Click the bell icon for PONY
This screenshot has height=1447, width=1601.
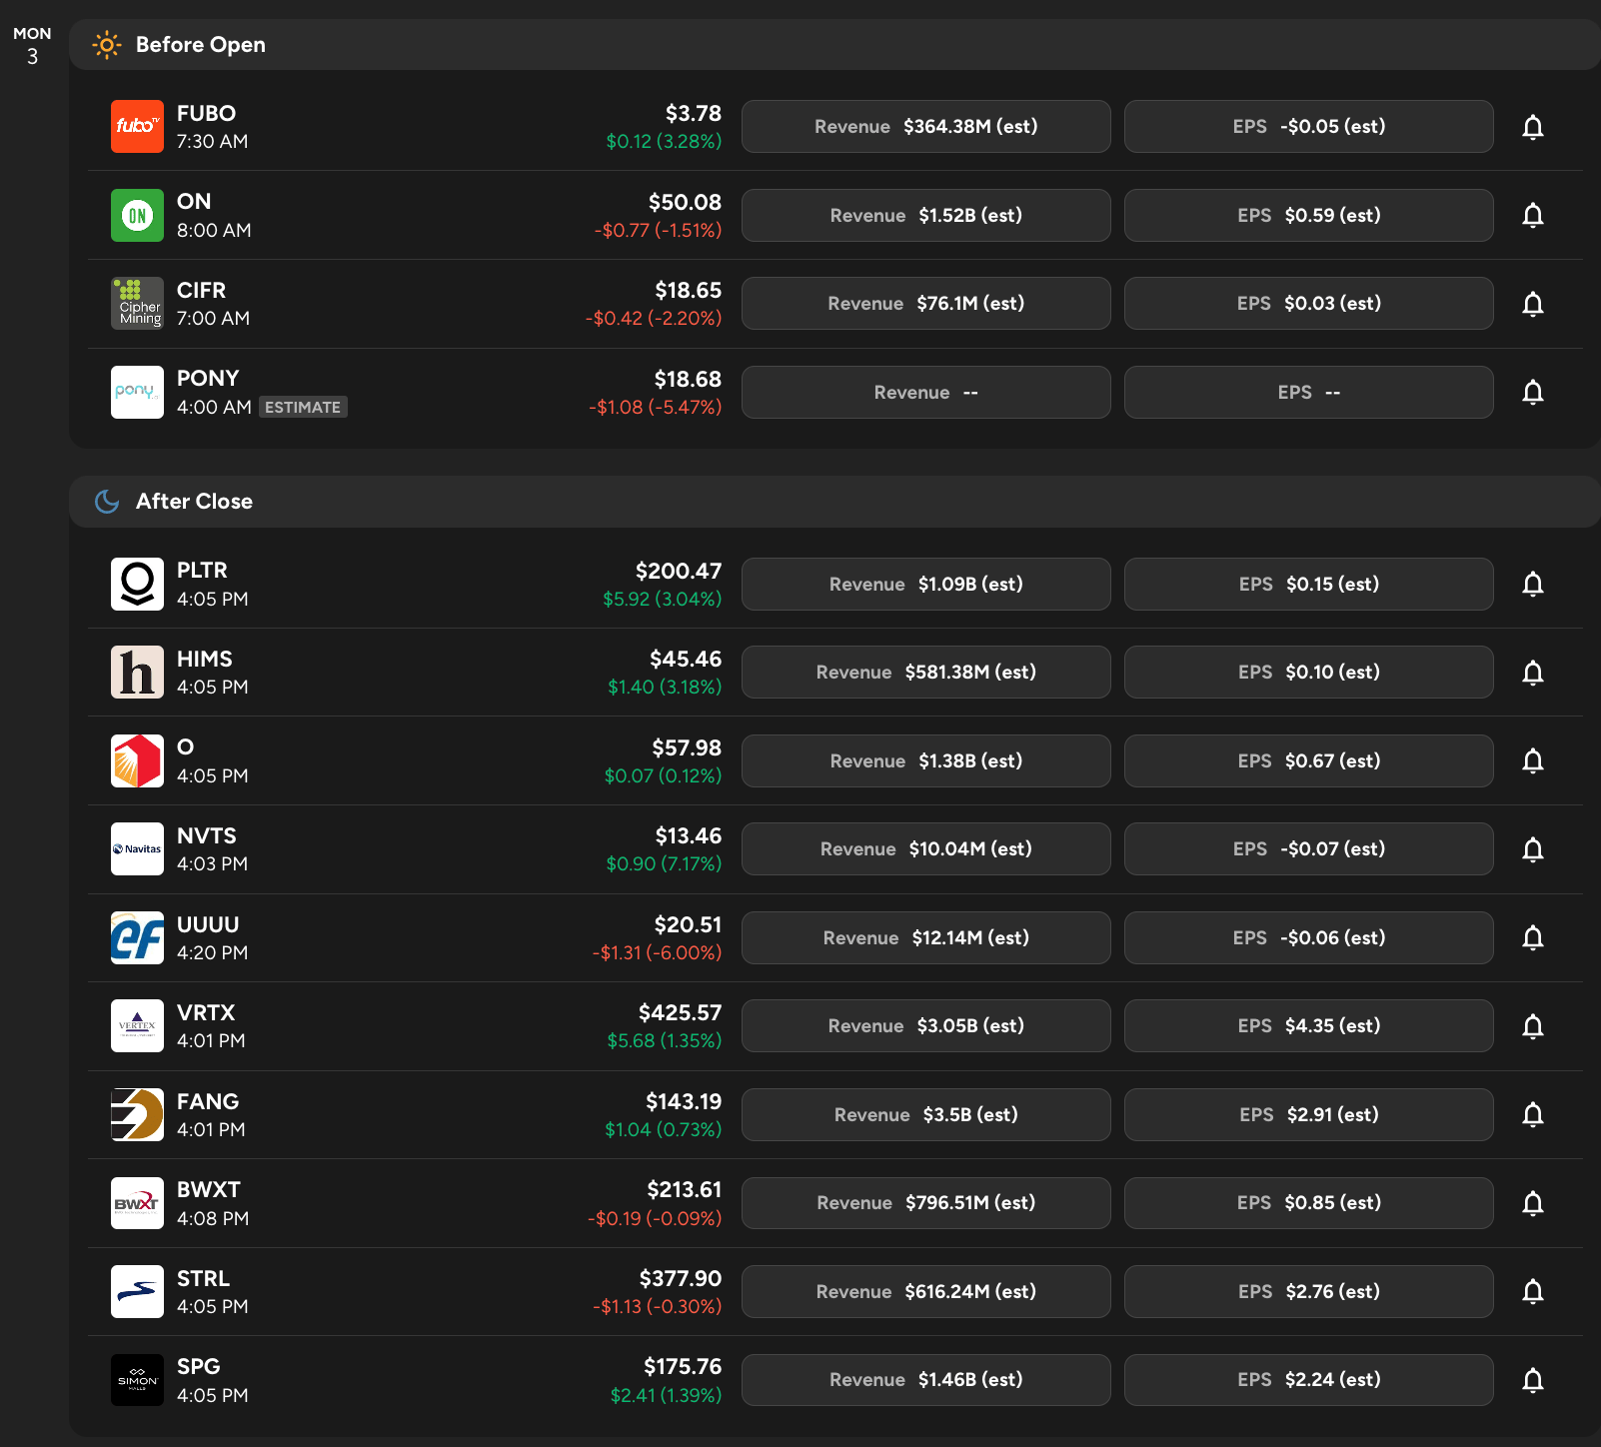(1533, 392)
